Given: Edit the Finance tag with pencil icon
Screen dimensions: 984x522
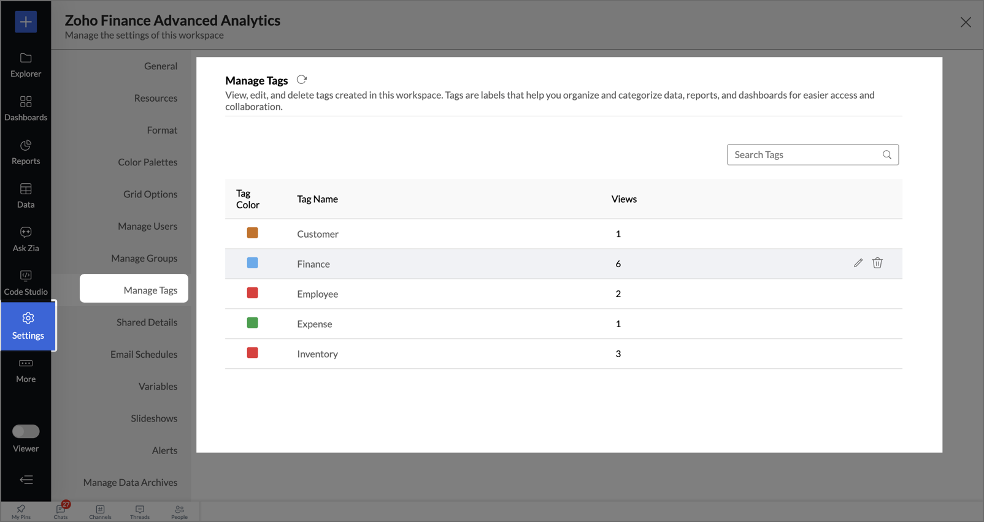Looking at the screenshot, I should [858, 263].
